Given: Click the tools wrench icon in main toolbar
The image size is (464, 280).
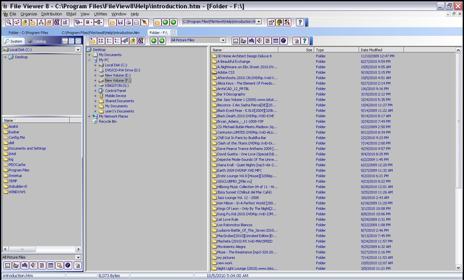Looking at the screenshot, I should click(x=287, y=22).
